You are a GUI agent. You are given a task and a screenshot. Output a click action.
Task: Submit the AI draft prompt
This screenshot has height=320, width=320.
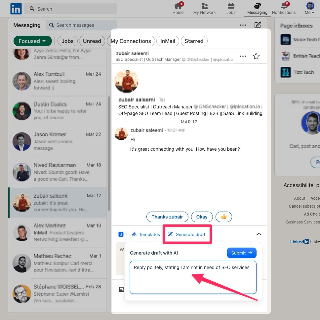tap(242, 253)
